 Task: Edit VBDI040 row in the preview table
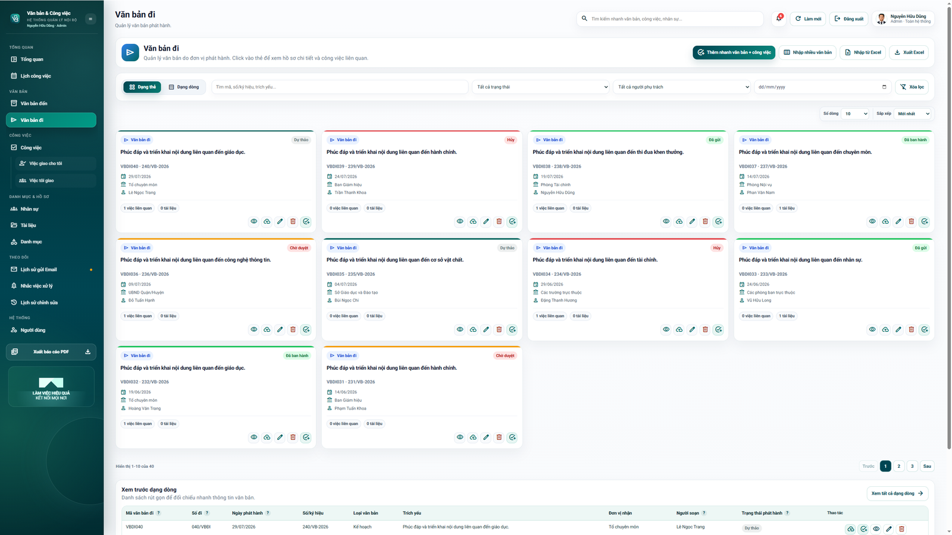[x=889, y=529]
